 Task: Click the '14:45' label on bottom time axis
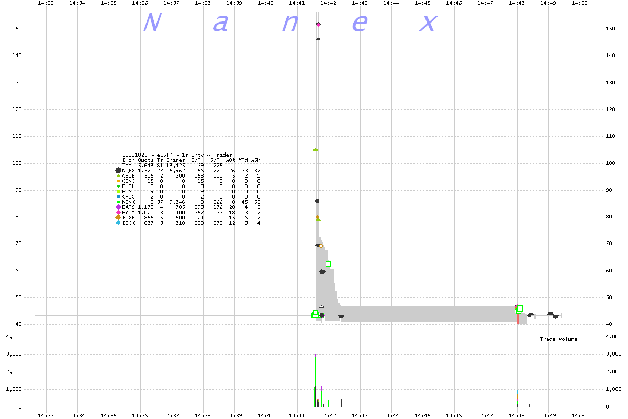423,415
